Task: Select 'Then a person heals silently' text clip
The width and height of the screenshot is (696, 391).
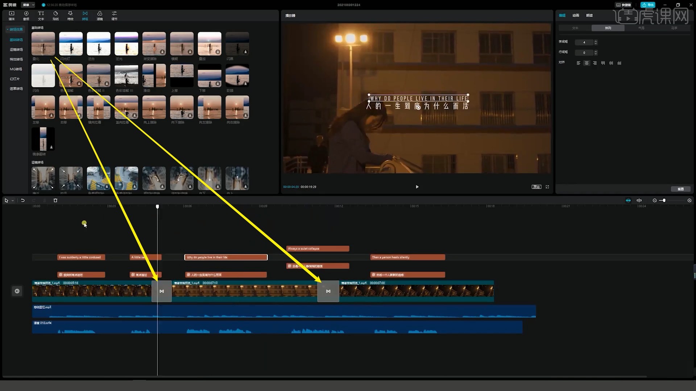Action: [x=408, y=257]
